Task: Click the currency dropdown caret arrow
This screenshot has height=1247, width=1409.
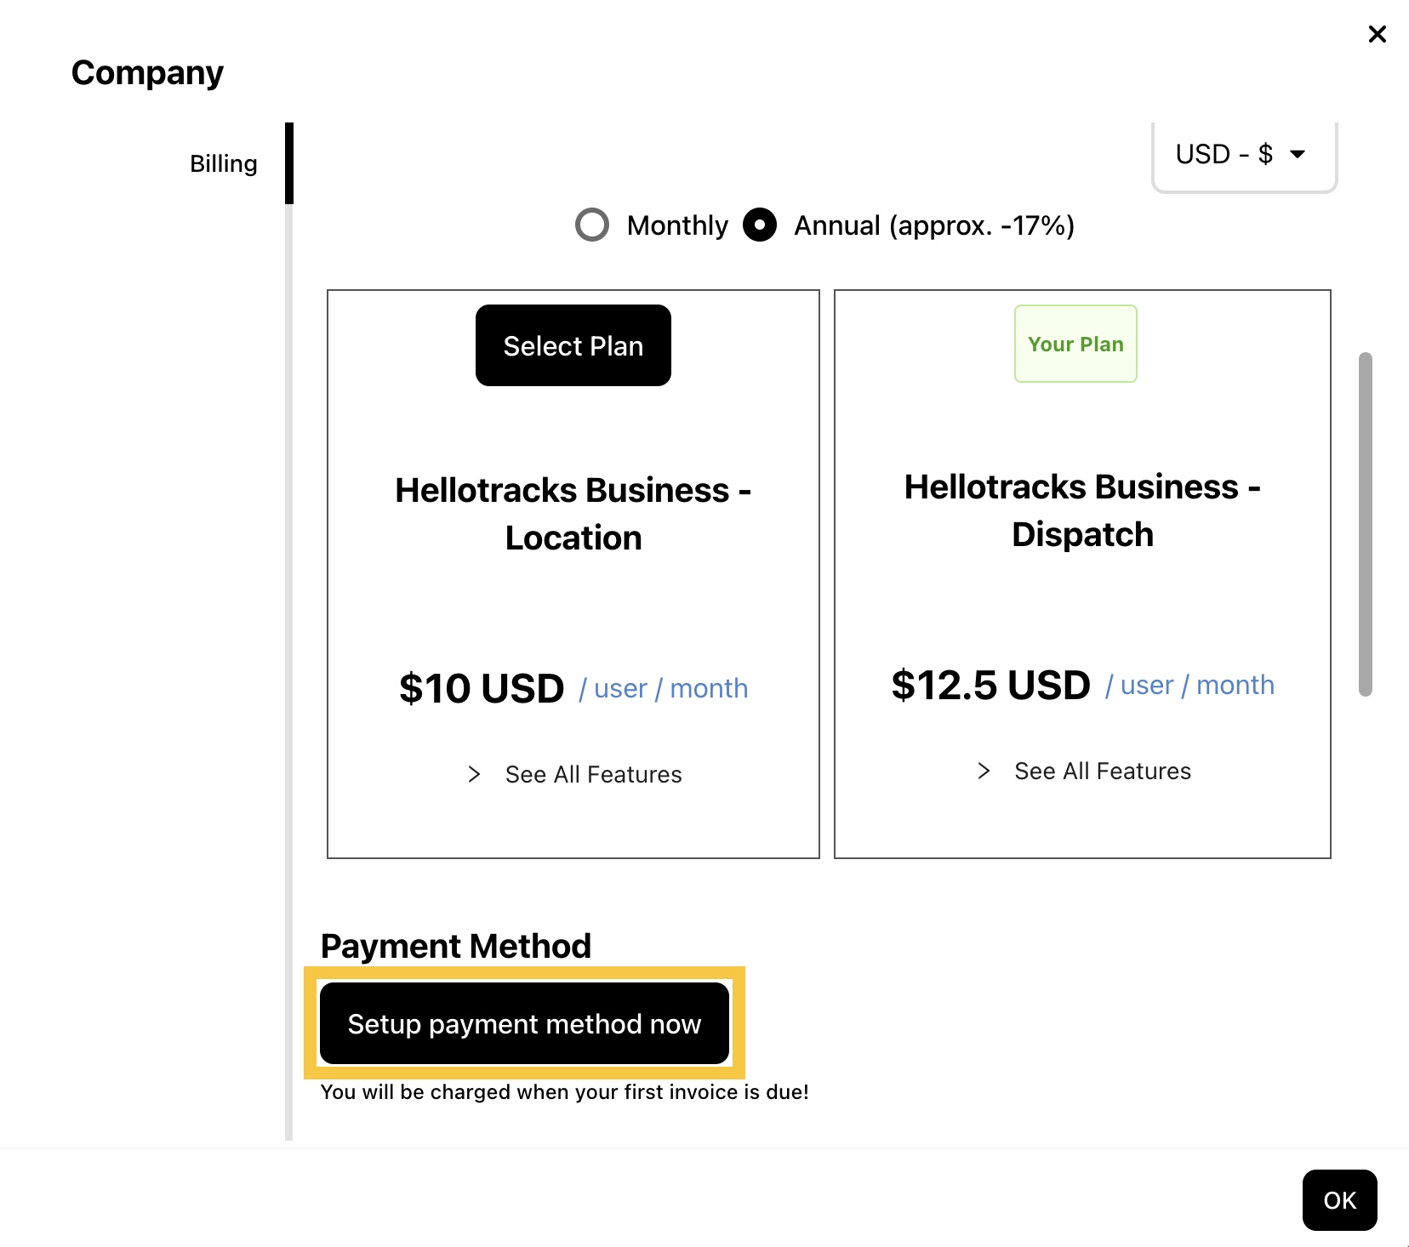Action: pos(1298,154)
